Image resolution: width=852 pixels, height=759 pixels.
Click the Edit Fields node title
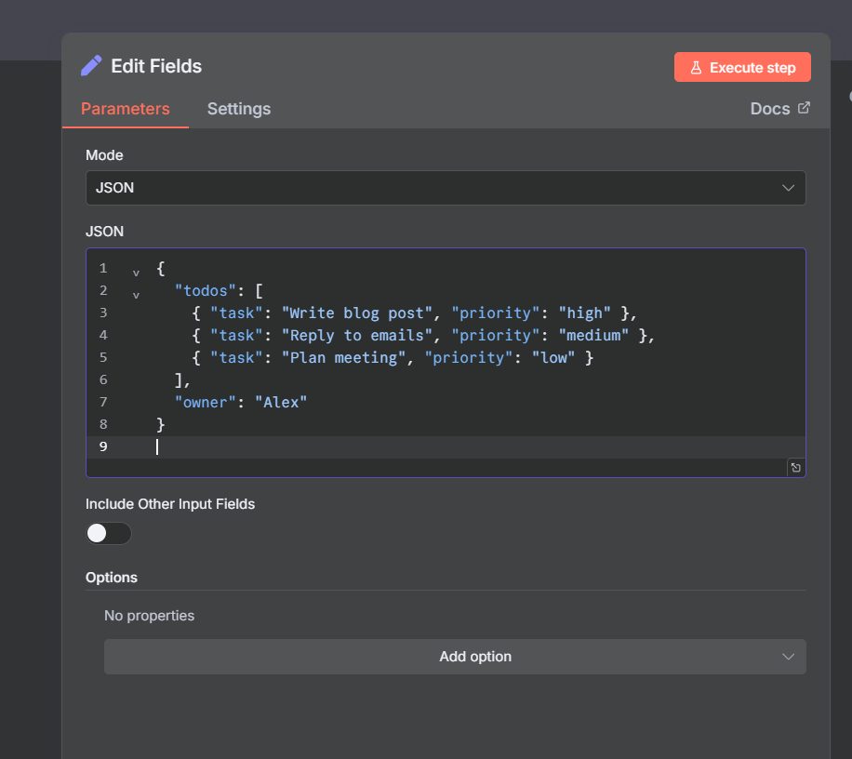156,66
